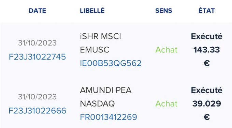Click Achat in the AMUNDI PEA row

[166, 103]
